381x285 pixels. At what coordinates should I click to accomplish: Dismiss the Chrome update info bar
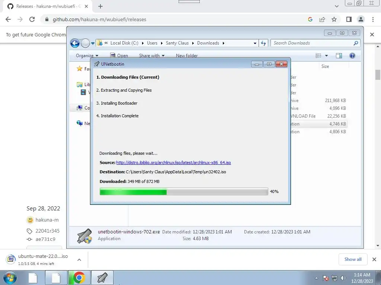[372, 35]
